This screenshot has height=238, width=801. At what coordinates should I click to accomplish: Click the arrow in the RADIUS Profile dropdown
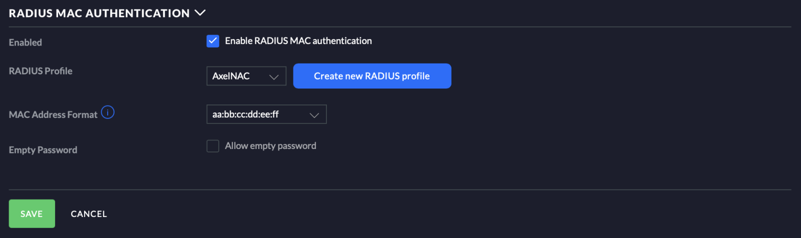274,76
